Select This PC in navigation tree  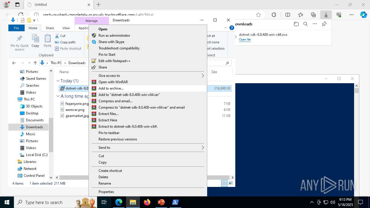[26, 99]
